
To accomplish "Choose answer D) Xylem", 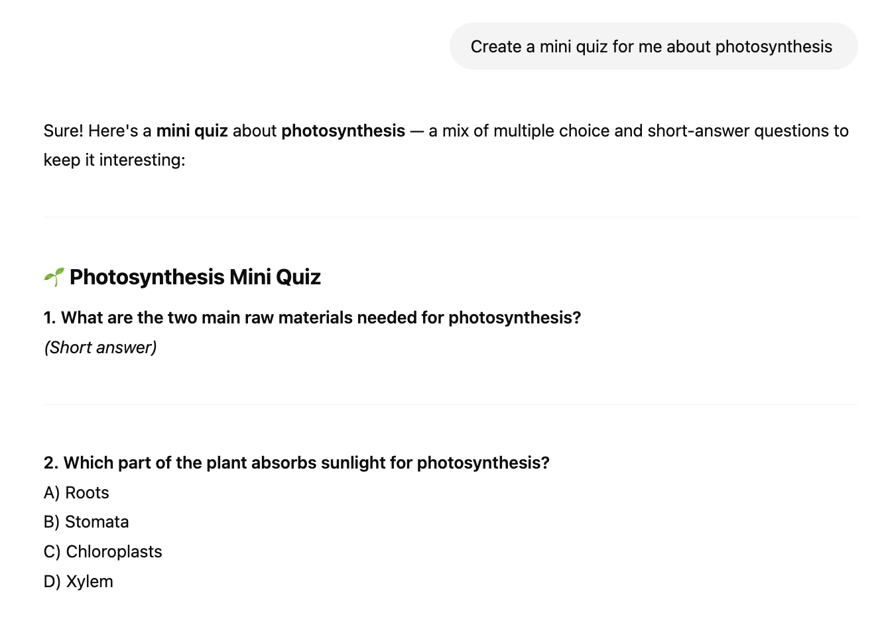I will tap(78, 581).
